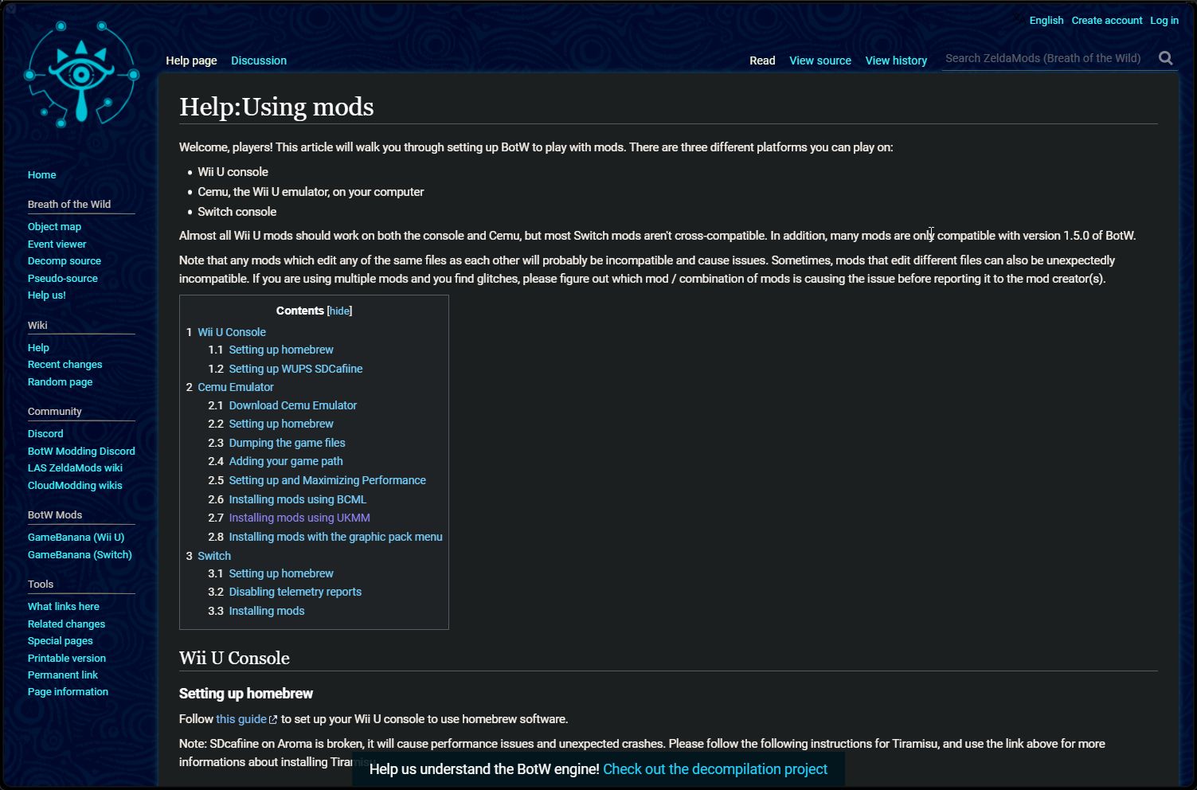
Task: Open Pseudo-source link
Action: pyautogui.click(x=63, y=279)
